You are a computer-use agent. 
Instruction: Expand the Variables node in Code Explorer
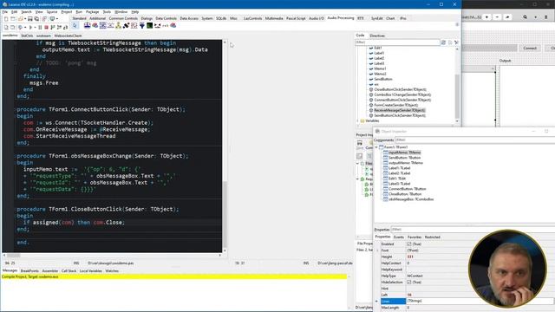(358, 121)
